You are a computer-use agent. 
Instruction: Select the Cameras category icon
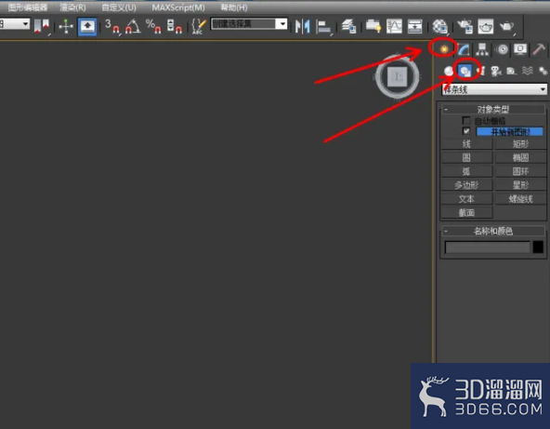[x=496, y=71]
